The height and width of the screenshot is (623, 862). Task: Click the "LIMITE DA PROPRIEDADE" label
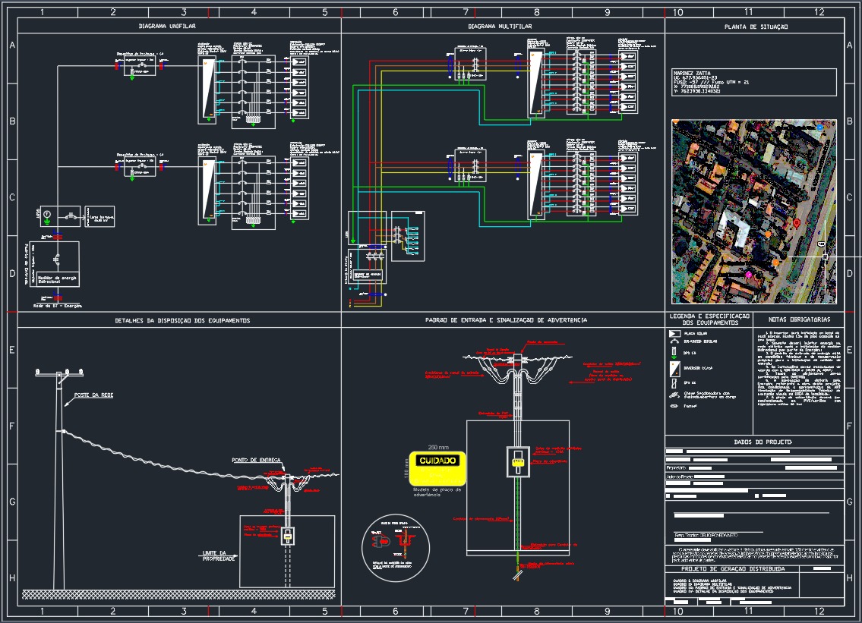click(x=218, y=556)
